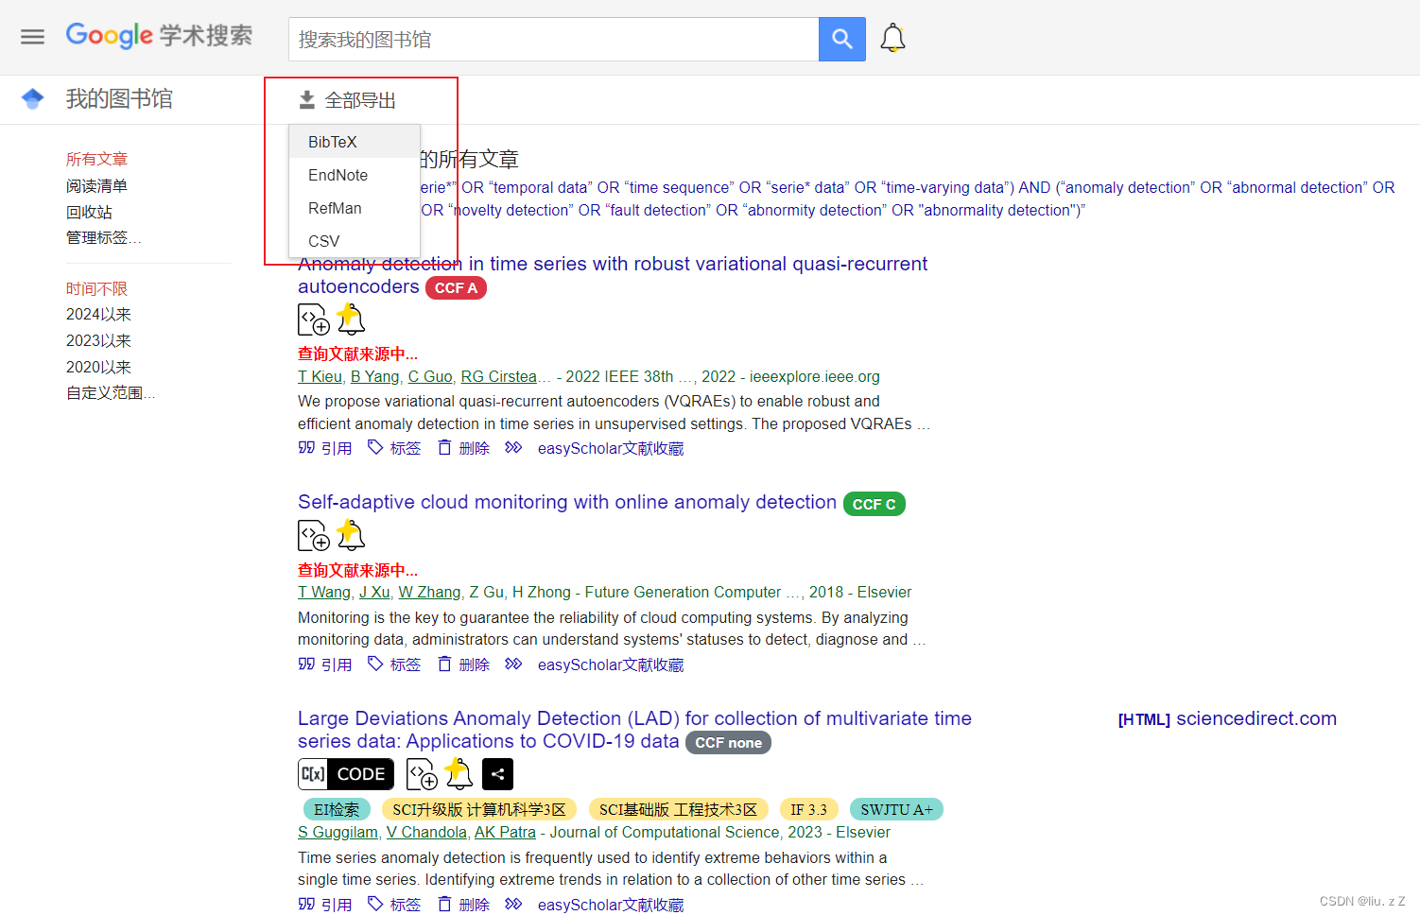Click cite quote icon for Kieu autoencoders paper
Screen dimensions: 1420x915
click(x=306, y=448)
